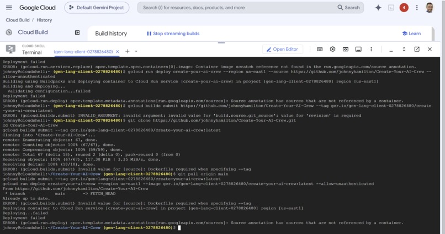Click Open Editor
Image resolution: width=445 pixels, height=234 pixels.
[282, 49]
